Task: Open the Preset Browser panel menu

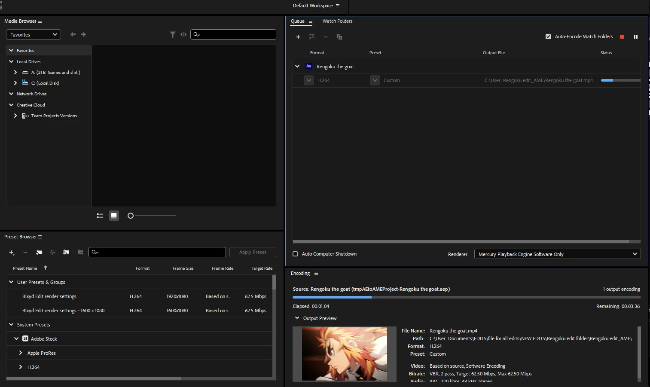Action: click(40, 237)
